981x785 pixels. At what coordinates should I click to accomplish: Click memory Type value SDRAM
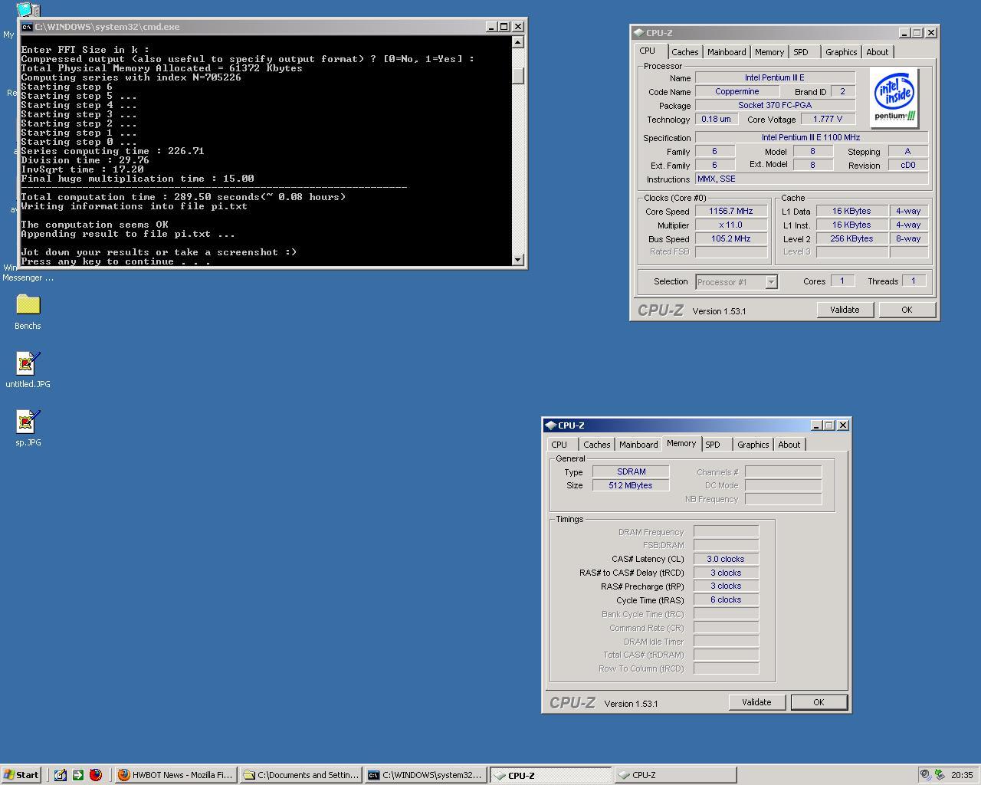[631, 471]
